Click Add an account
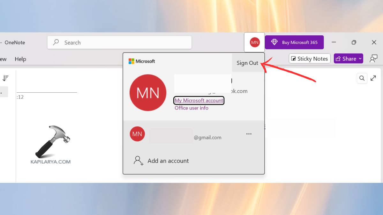383x215 pixels. (x=161, y=161)
